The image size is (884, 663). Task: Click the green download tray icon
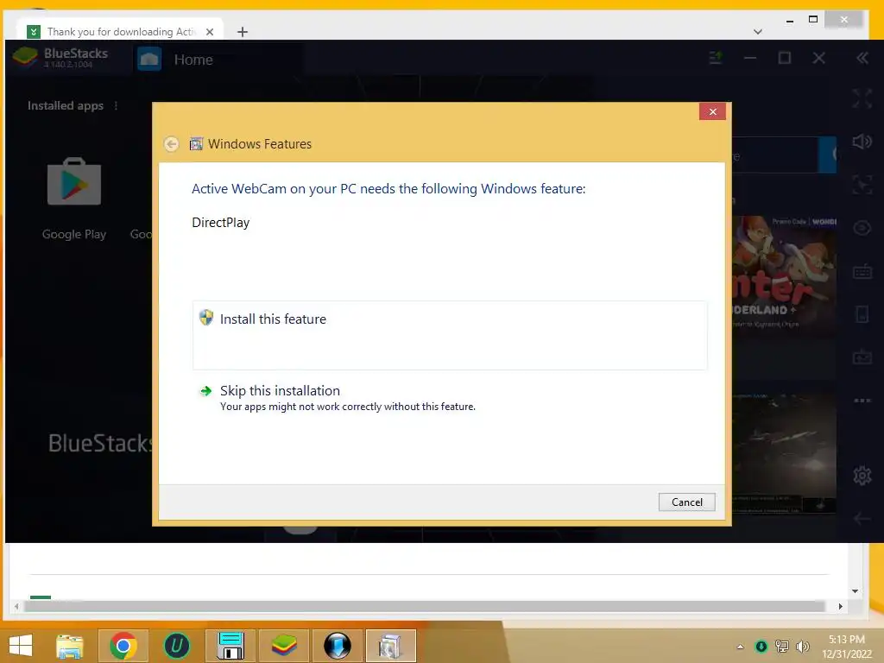point(761,646)
